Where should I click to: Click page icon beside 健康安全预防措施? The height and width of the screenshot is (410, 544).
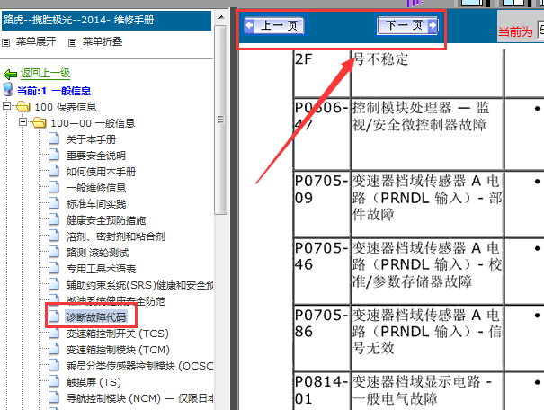click(53, 219)
